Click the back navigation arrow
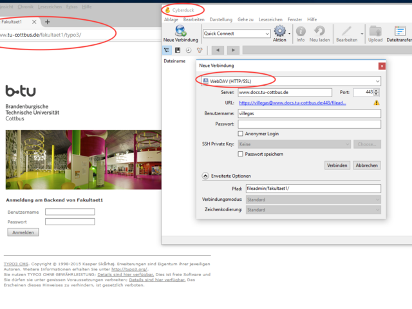Image resolution: width=412 pixels, height=309 pixels. (x=218, y=50)
